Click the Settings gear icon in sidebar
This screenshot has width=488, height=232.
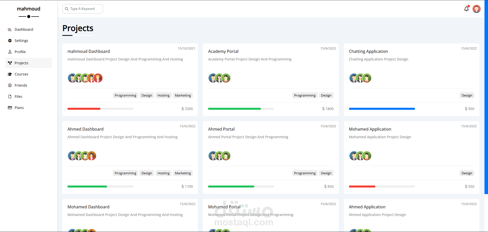[x=10, y=41]
